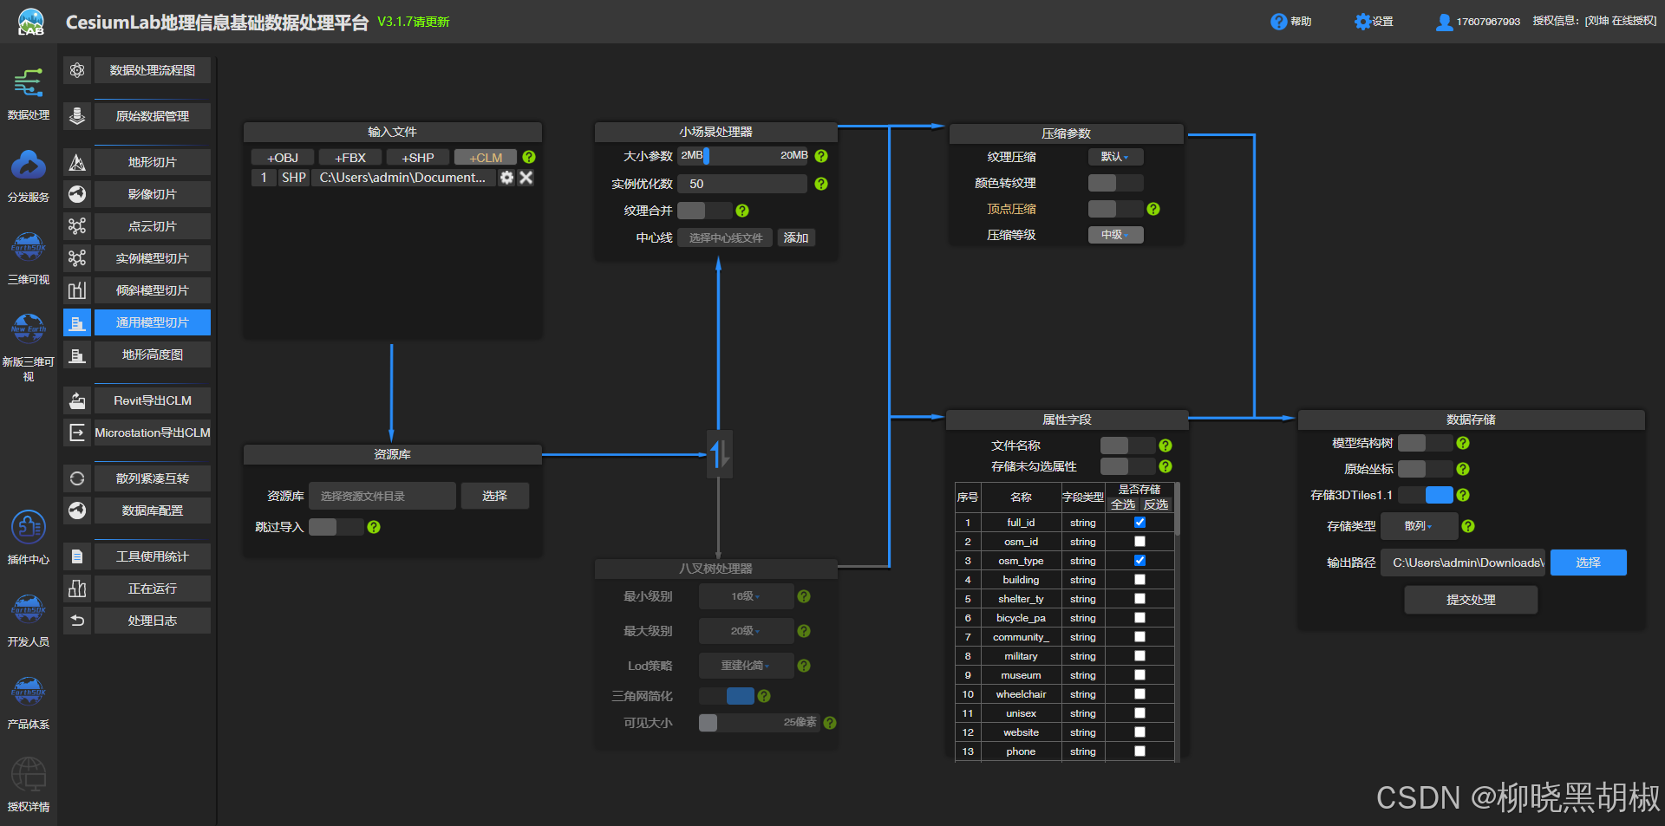Toggle the 跳过导入 switch

tap(336, 527)
